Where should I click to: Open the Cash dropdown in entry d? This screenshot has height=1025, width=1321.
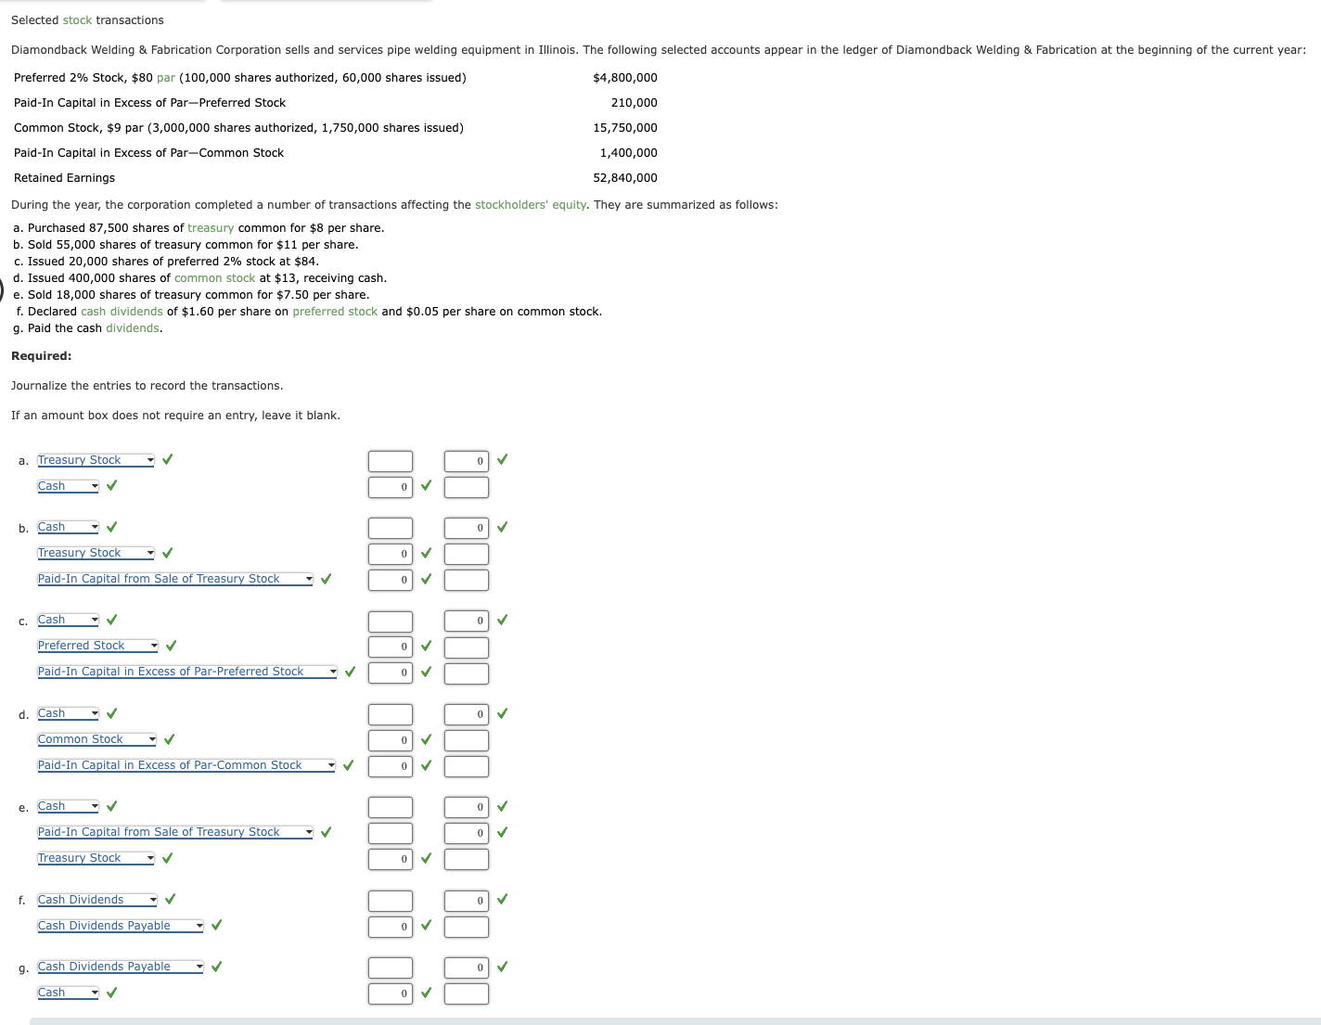68,713
